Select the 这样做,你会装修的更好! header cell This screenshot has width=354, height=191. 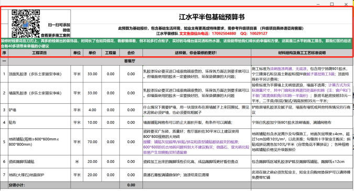(x=197, y=53)
